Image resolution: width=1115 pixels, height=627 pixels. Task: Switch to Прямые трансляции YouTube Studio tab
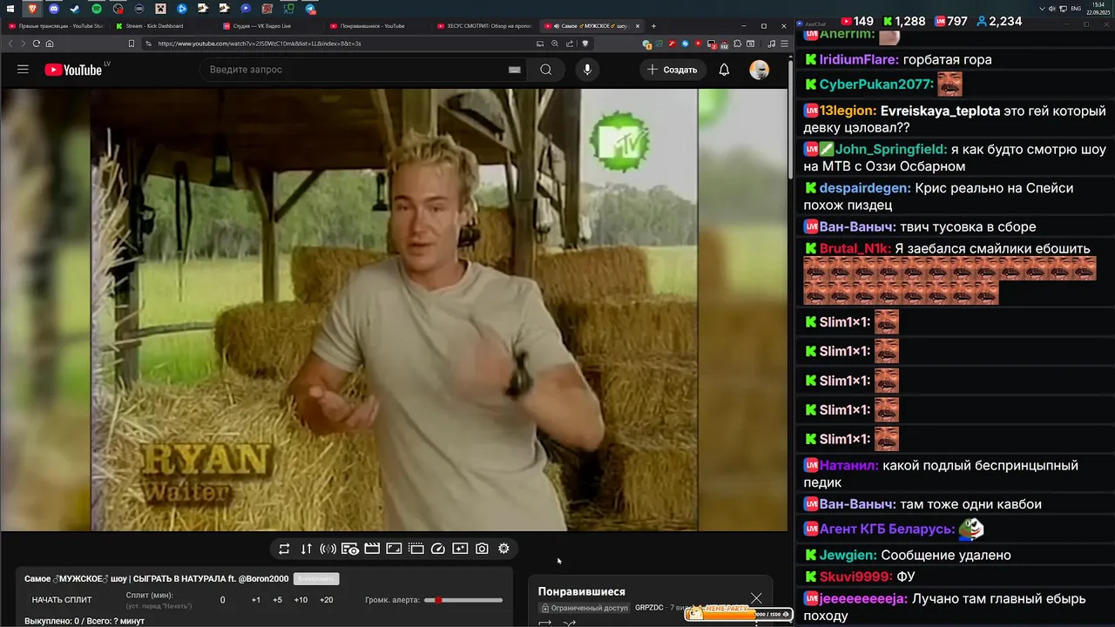tap(57, 26)
